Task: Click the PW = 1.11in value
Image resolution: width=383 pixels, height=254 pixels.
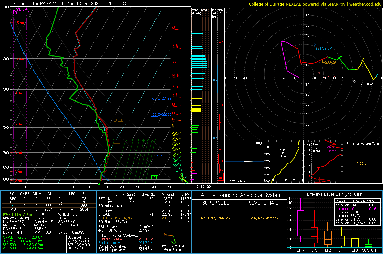Action: pos(18,215)
